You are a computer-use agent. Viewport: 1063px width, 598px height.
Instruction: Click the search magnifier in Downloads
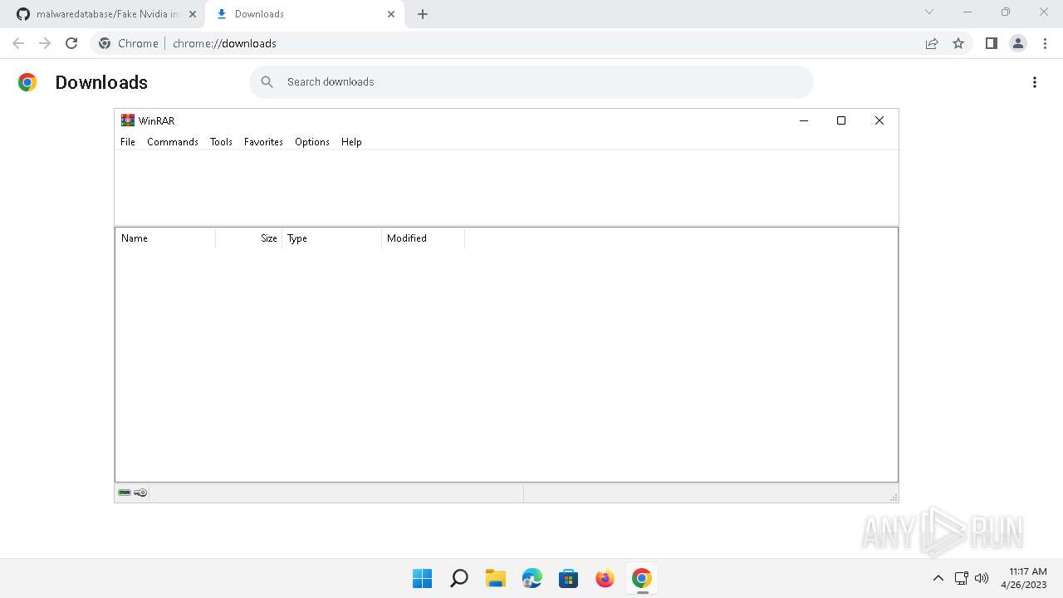267,81
